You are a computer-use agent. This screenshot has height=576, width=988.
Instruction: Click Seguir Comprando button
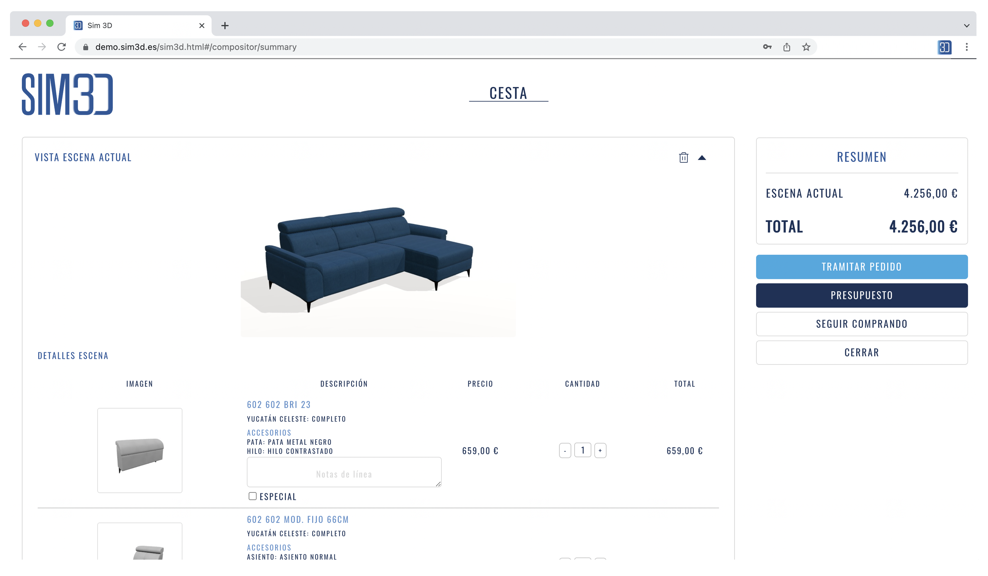click(862, 324)
